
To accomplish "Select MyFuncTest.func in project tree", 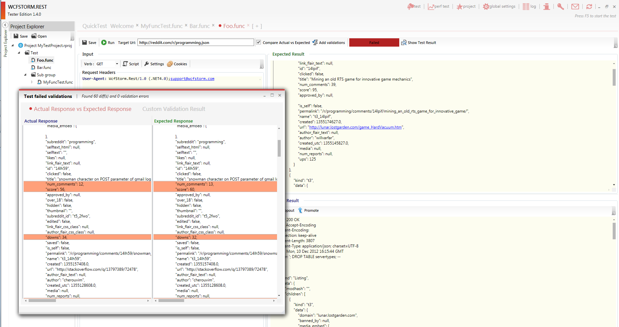I will pyautogui.click(x=58, y=82).
